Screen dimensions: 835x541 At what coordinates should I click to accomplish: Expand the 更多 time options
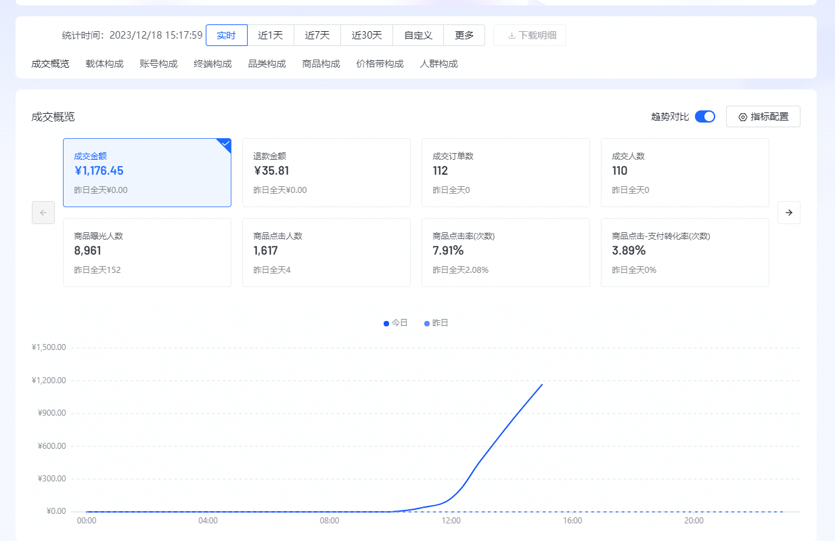464,35
